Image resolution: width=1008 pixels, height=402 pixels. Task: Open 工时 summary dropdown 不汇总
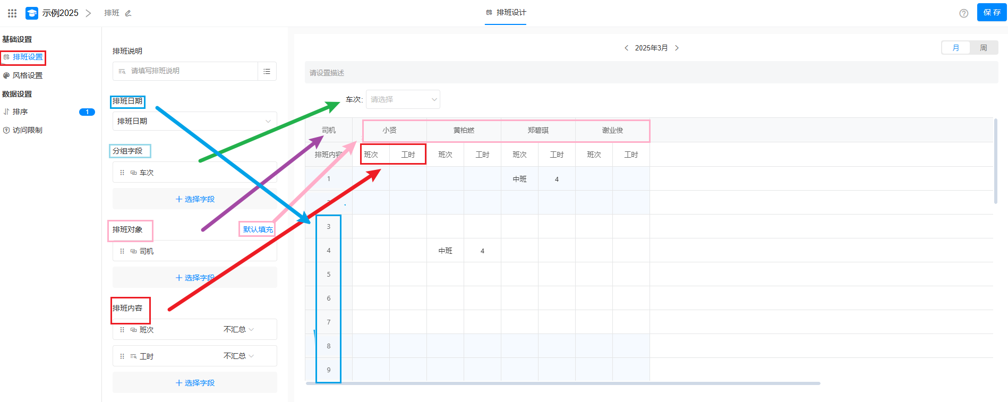(x=238, y=356)
